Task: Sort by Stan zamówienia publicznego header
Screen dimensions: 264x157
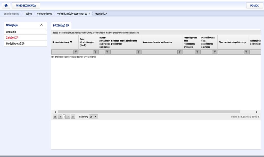Action: click(233, 42)
